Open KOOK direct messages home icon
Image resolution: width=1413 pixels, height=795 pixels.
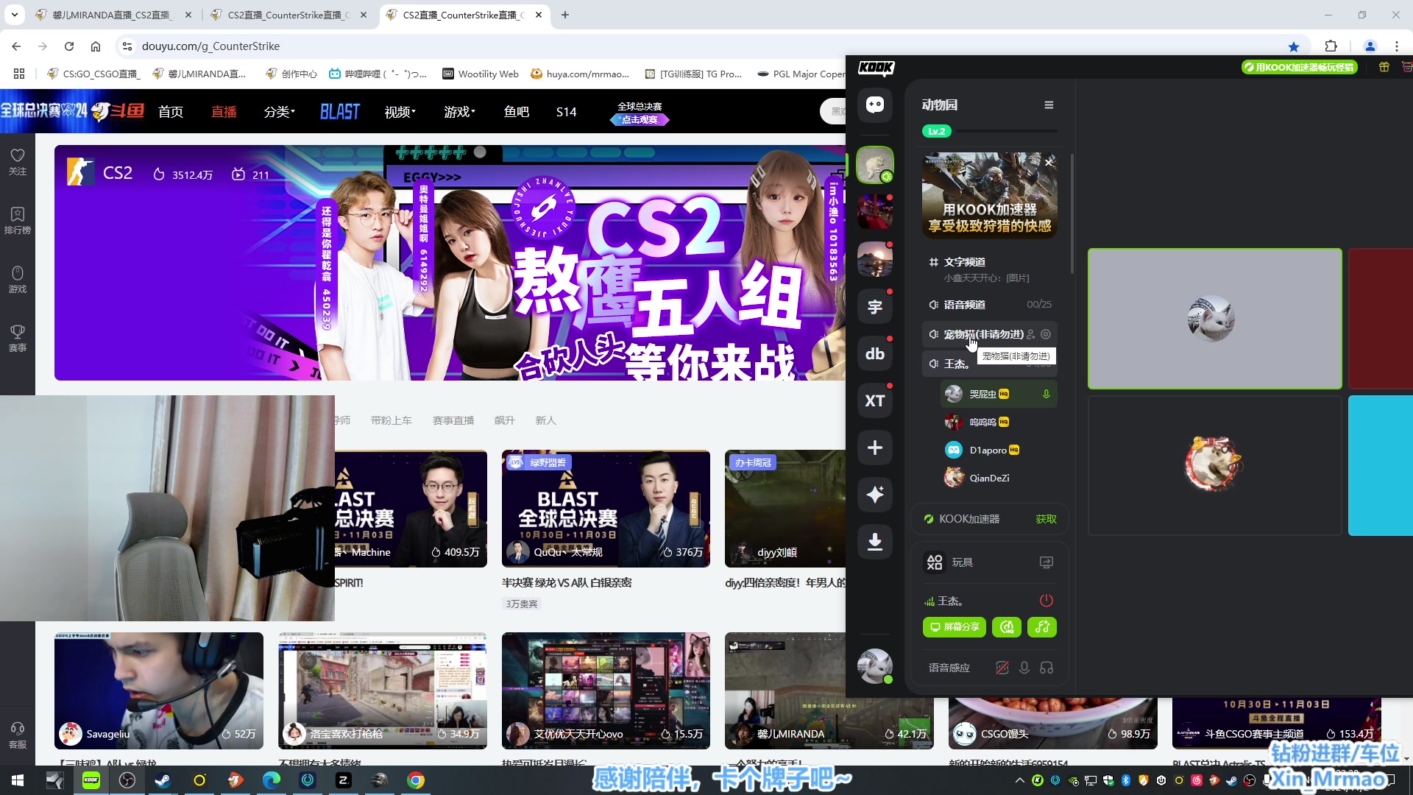point(875,105)
